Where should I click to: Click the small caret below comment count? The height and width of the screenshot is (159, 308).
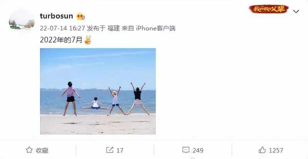[x=193, y=157]
